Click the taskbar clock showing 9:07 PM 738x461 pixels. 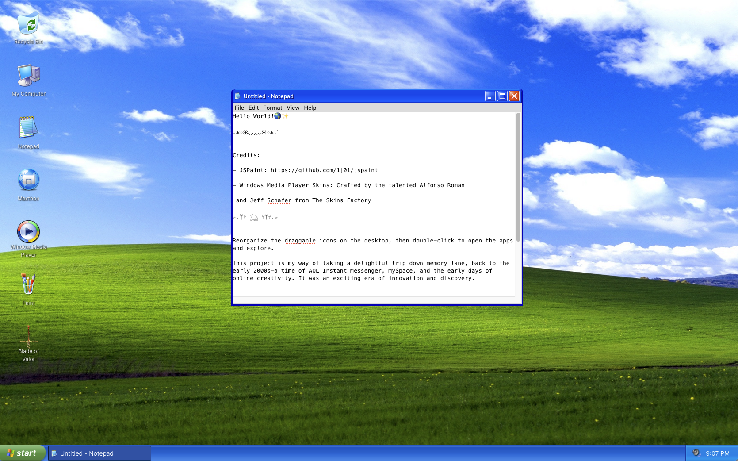click(x=717, y=453)
